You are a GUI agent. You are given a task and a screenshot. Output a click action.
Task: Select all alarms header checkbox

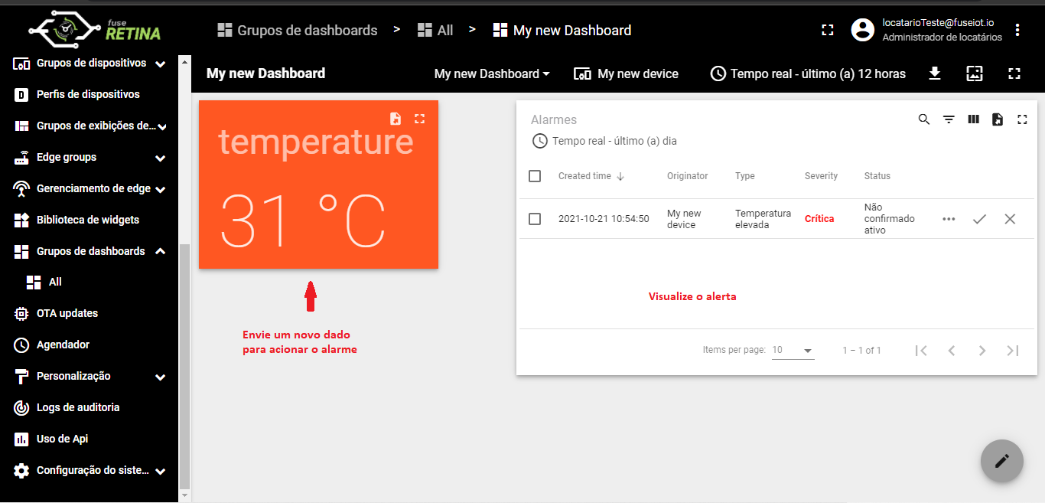tap(535, 176)
